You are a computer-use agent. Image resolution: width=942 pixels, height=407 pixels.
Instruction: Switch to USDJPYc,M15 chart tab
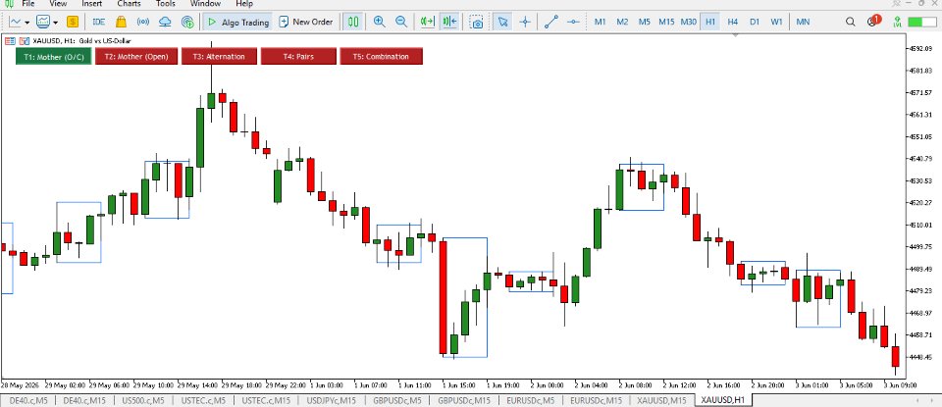333,400
